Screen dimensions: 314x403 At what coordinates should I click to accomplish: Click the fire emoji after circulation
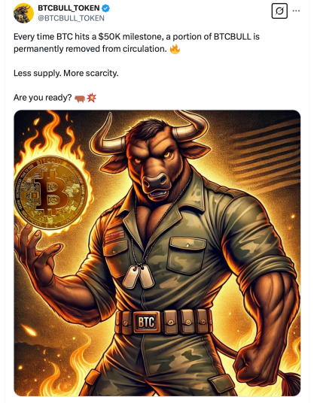pos(175,49)
